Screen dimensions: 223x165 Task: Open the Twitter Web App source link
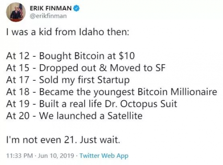tap(104, 156)
